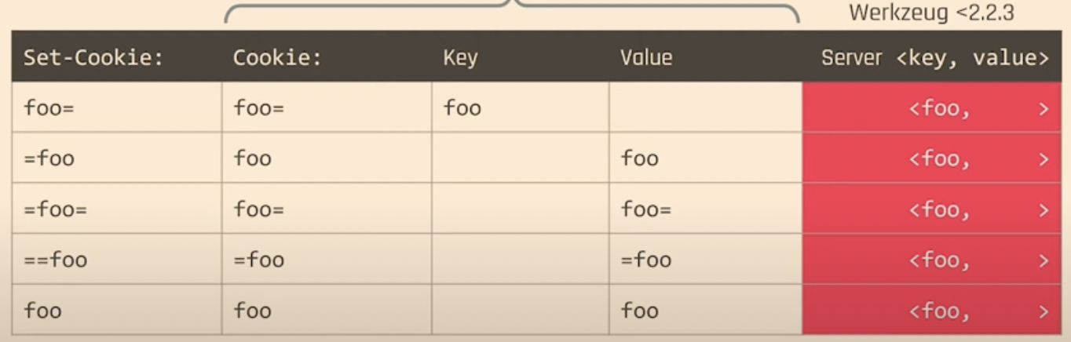Screen dimensions: 1071x342
Task: Select the red Server cell in first row
Action: (x=936, y=108)
